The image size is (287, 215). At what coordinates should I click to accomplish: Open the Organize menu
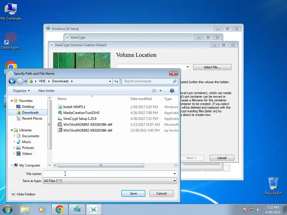pos(21,91)
